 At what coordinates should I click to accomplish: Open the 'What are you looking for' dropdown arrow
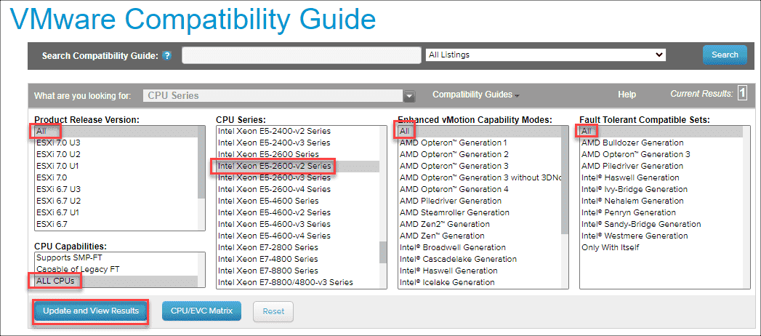(410, 96)
